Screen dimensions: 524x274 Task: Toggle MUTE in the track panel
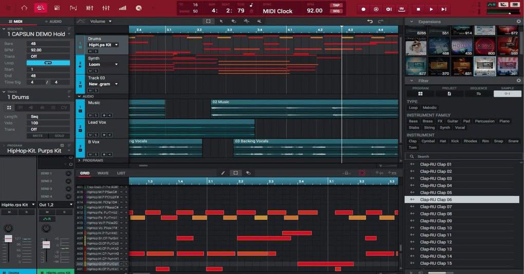click(38, 135)
